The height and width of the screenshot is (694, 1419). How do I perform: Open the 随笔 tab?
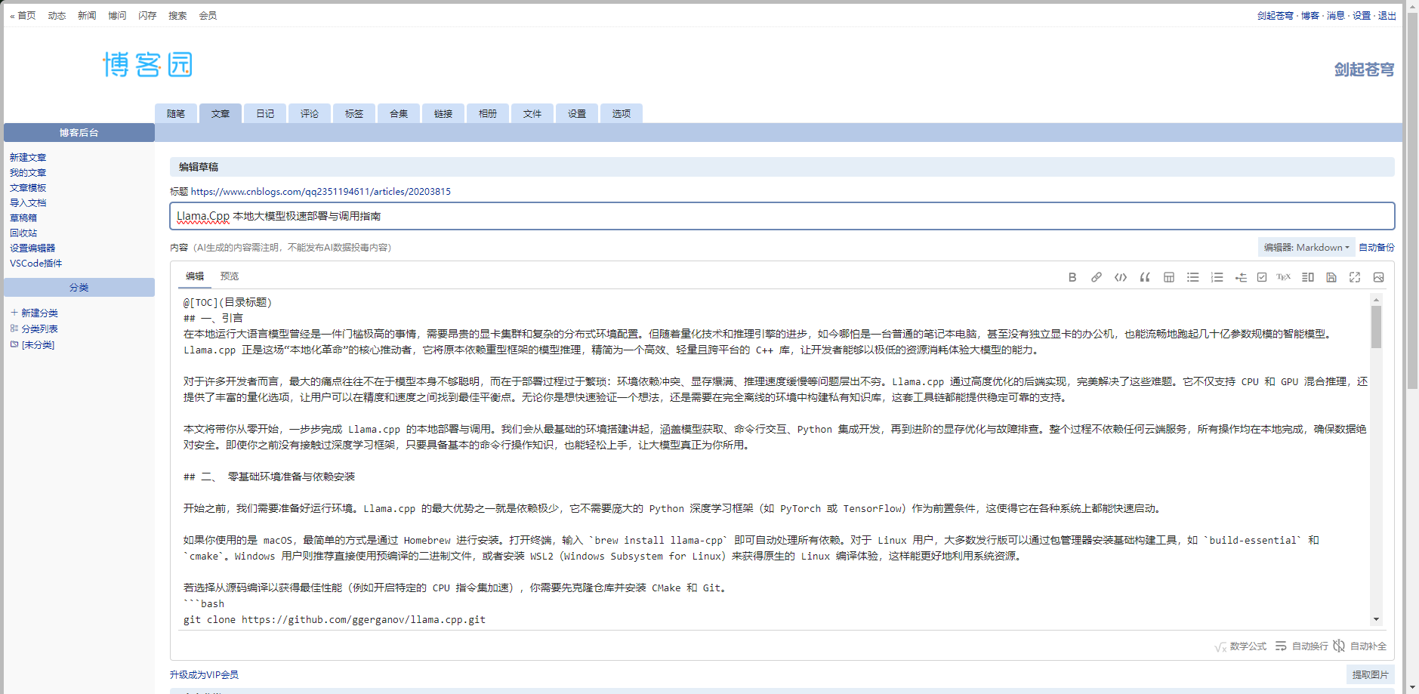[x=176, y=113]
